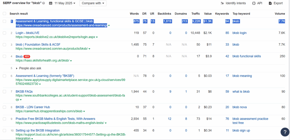This screenshot has height=140, width=290.
Task: Expand the People also ask row
Action: (29, 68)
